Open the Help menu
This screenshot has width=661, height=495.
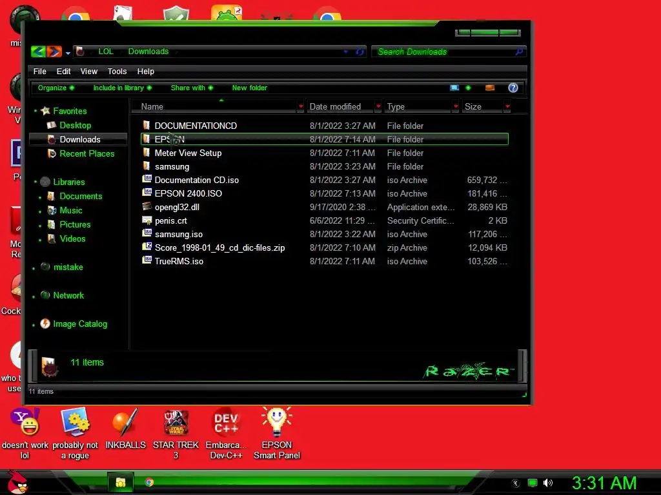146,71
